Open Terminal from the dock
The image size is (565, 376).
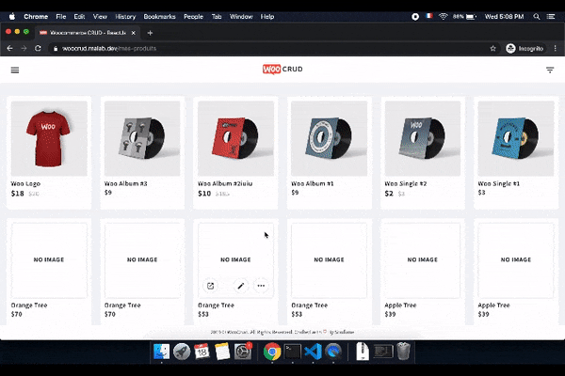point(292,352)
